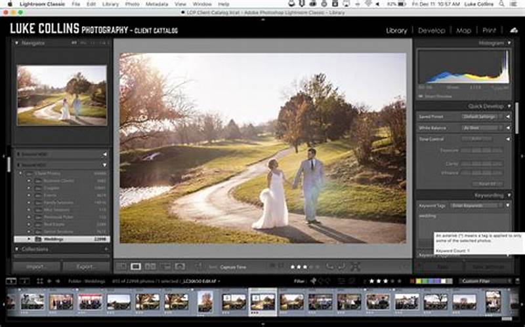Click the painter spray can tool
Image resolution: width=525 pixels, height=327 pixels.
tap(198, 267)
